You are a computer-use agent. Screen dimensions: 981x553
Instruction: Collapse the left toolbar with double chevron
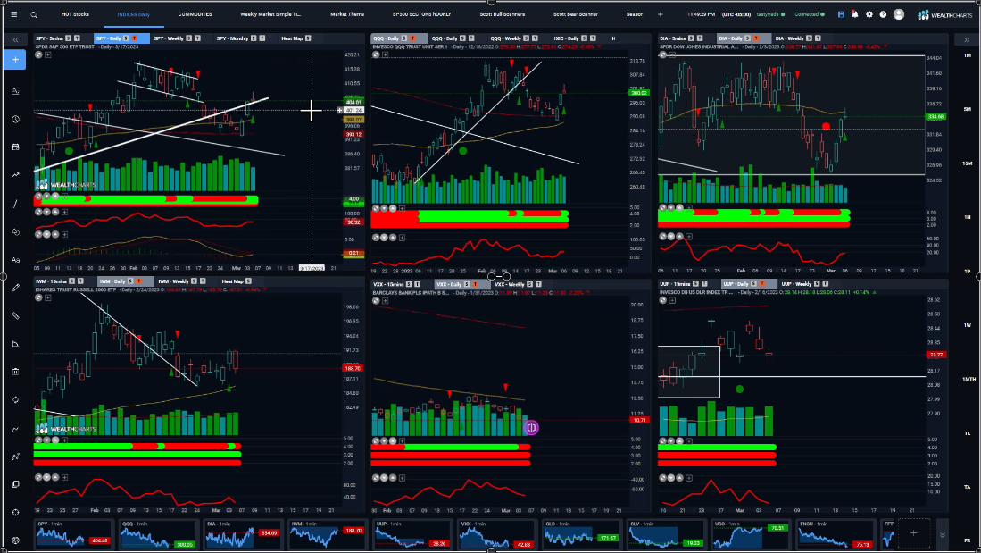click(x=16, y=39)
